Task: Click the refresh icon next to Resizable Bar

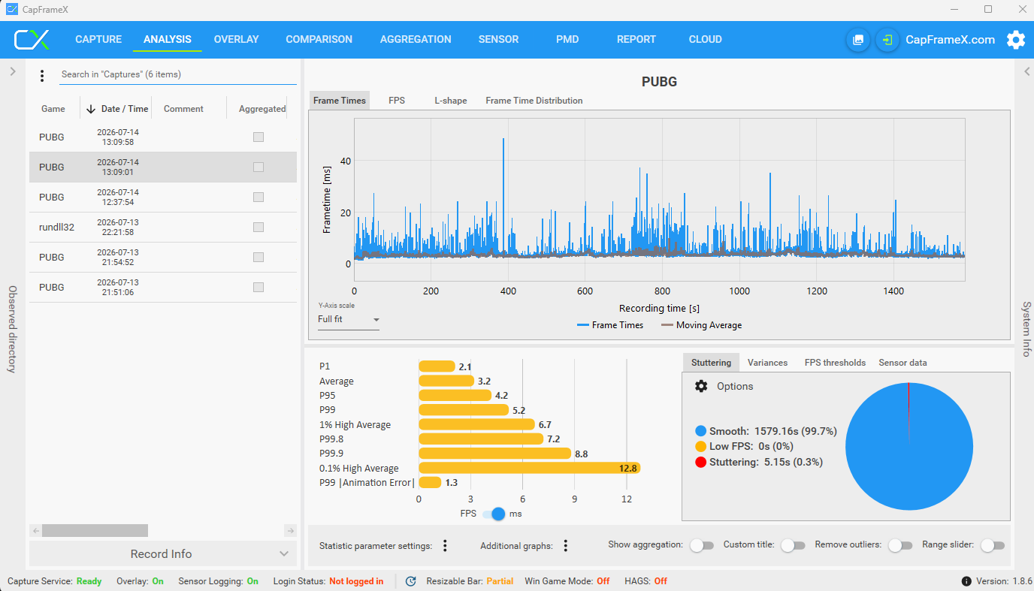Action: coord(411,581)
